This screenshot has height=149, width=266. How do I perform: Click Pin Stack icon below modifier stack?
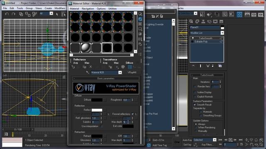tap(194, 66)
